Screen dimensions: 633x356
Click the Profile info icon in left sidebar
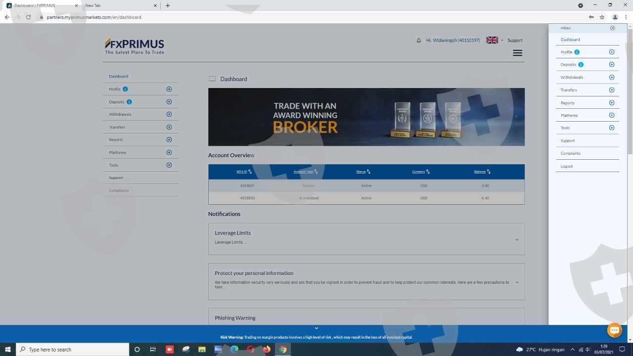click(125, 89)
